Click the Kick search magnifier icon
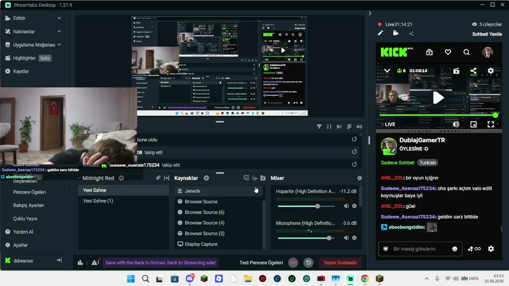This screenshot has height=286, width=509. (x=467, y=52)
